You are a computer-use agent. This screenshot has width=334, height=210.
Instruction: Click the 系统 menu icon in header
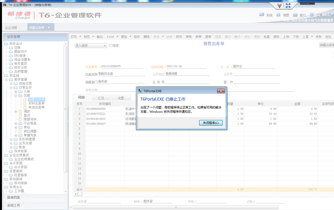[261, 15]
